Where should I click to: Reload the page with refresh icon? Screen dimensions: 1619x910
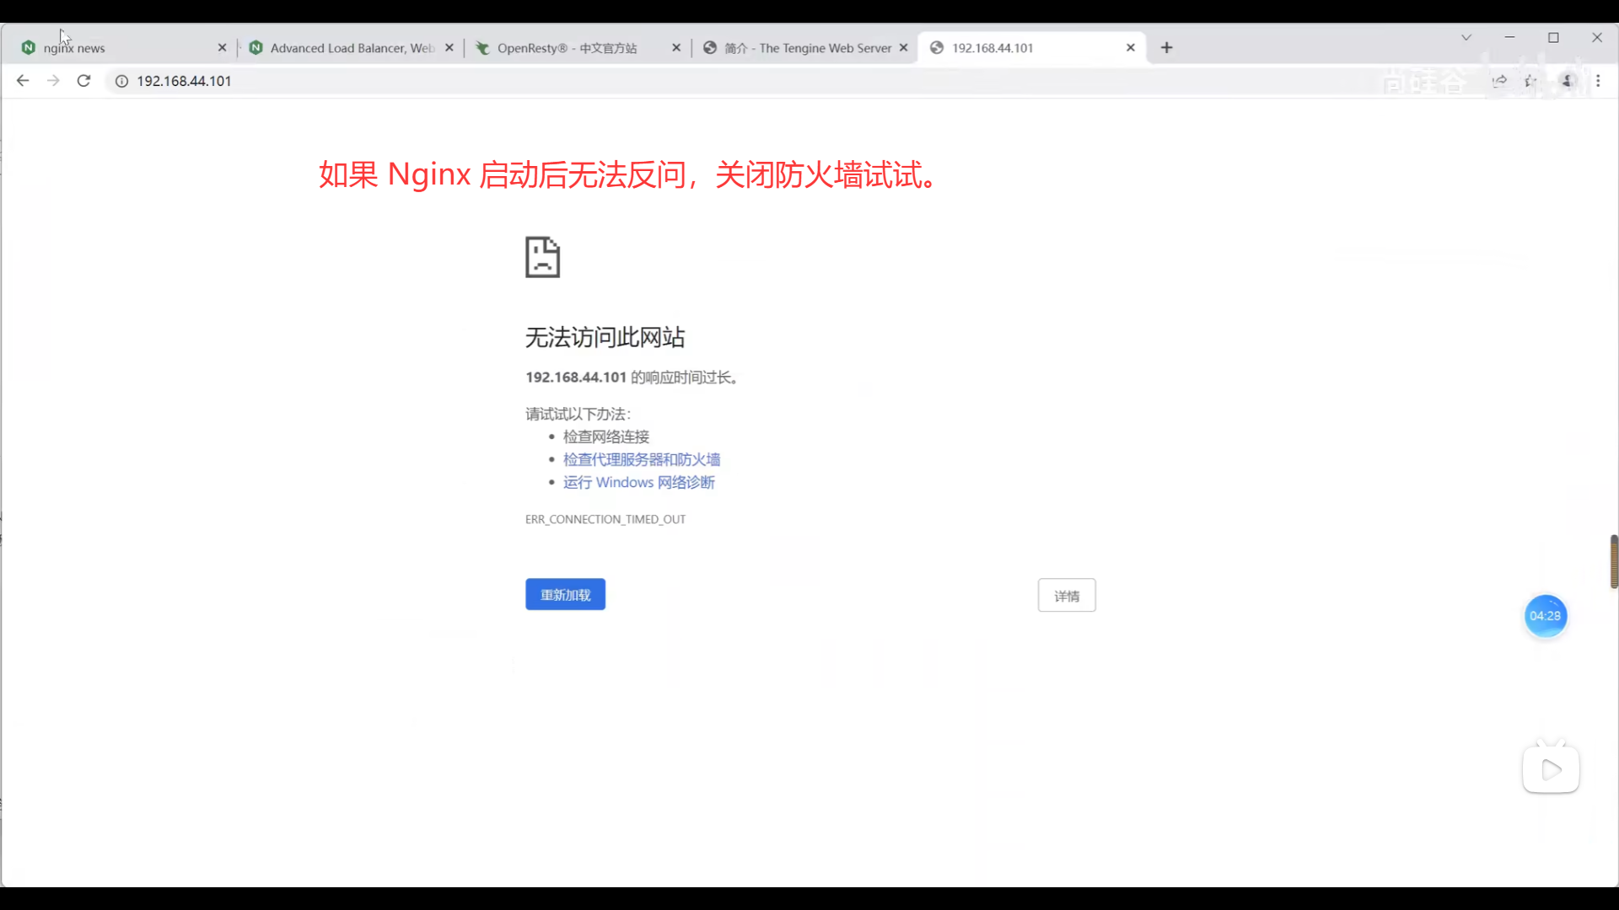83,81
